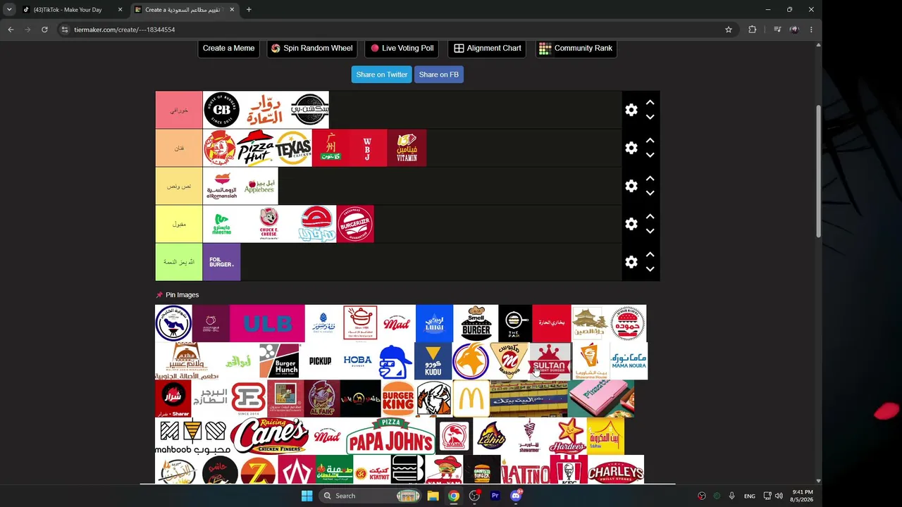Click the Applebee's logo
Screen dimensions: 902x507
pos(259,186)
